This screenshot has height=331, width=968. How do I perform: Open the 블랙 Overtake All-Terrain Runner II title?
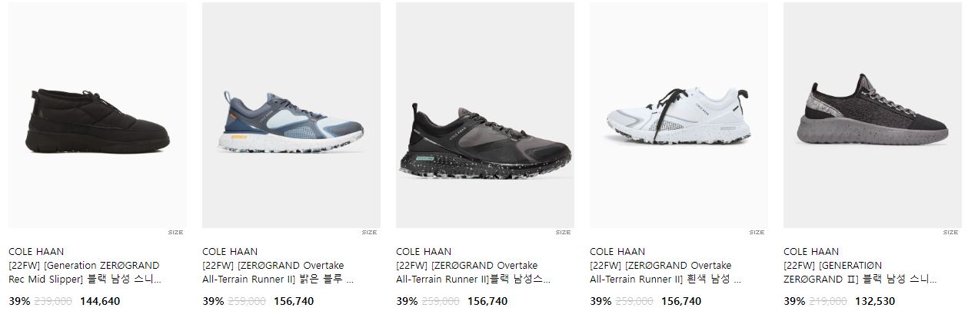(x=473, y=273)
